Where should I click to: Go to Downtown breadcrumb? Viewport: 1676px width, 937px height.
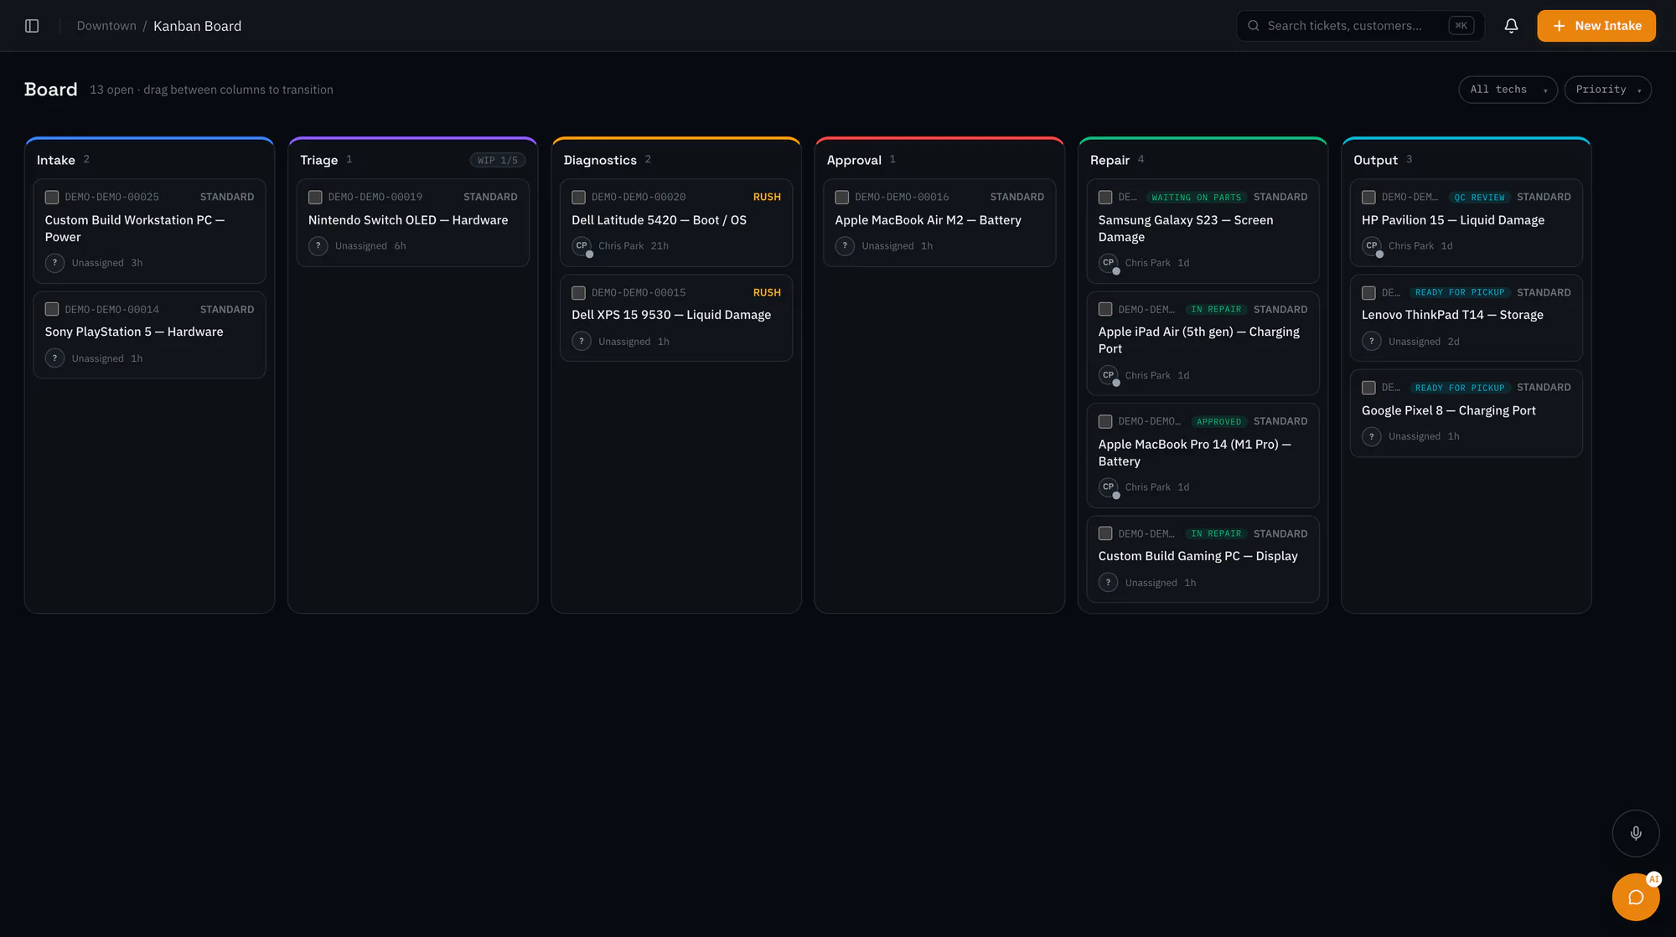pos(106,26)
